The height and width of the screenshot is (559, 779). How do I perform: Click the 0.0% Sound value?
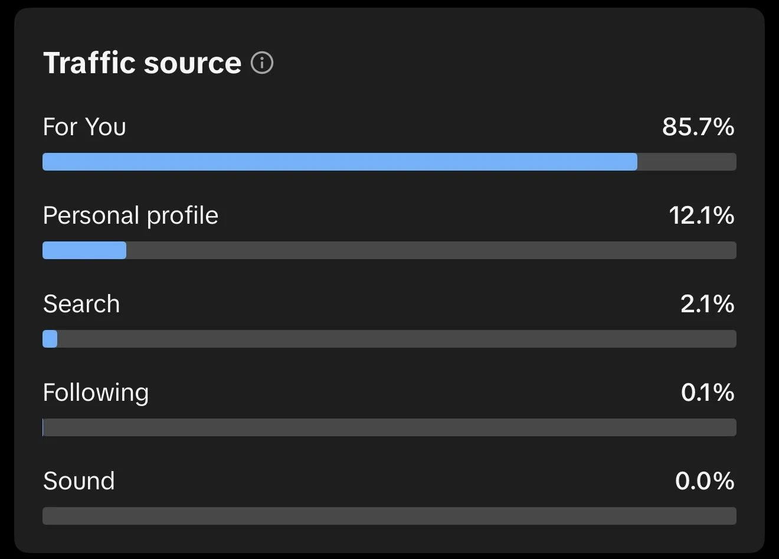pyautogui.click(x=705, y=481)
